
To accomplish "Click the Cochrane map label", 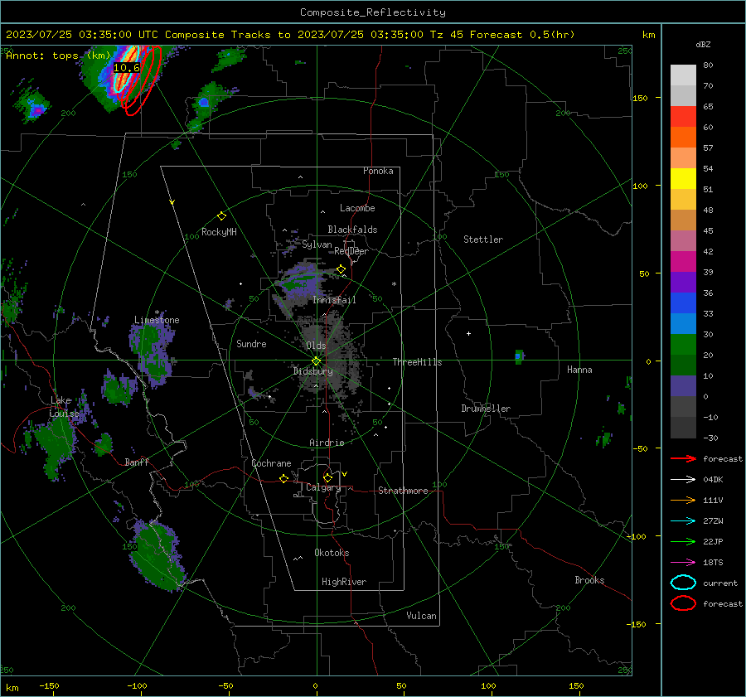I will pos(271,463).
